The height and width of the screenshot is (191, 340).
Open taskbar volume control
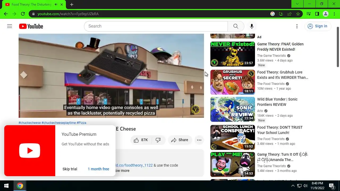click(x=305, y=186)
